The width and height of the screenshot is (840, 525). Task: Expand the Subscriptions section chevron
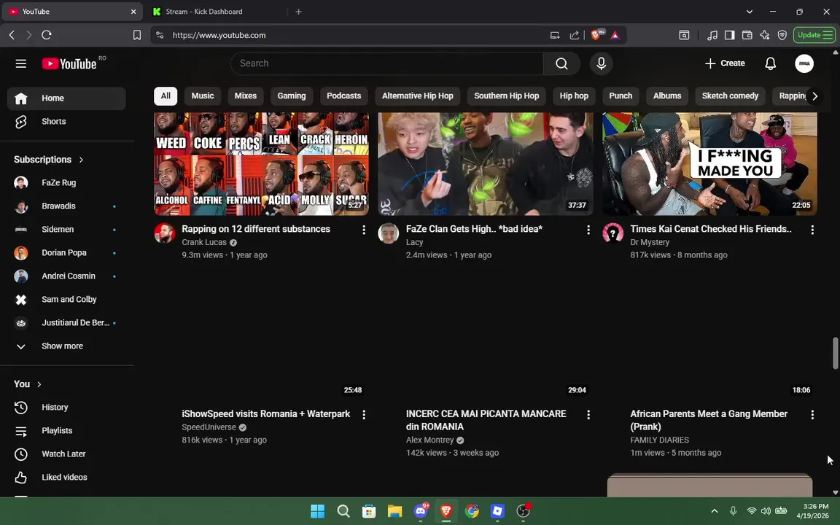coord(82,160)
